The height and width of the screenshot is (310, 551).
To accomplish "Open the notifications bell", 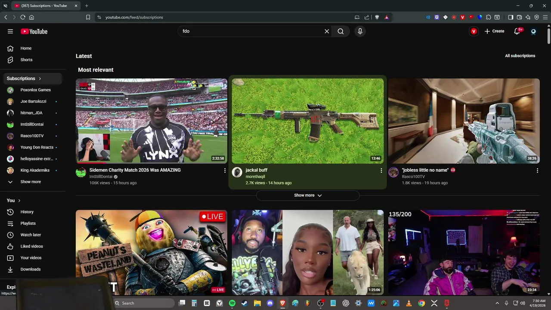I will pos(517,31).
